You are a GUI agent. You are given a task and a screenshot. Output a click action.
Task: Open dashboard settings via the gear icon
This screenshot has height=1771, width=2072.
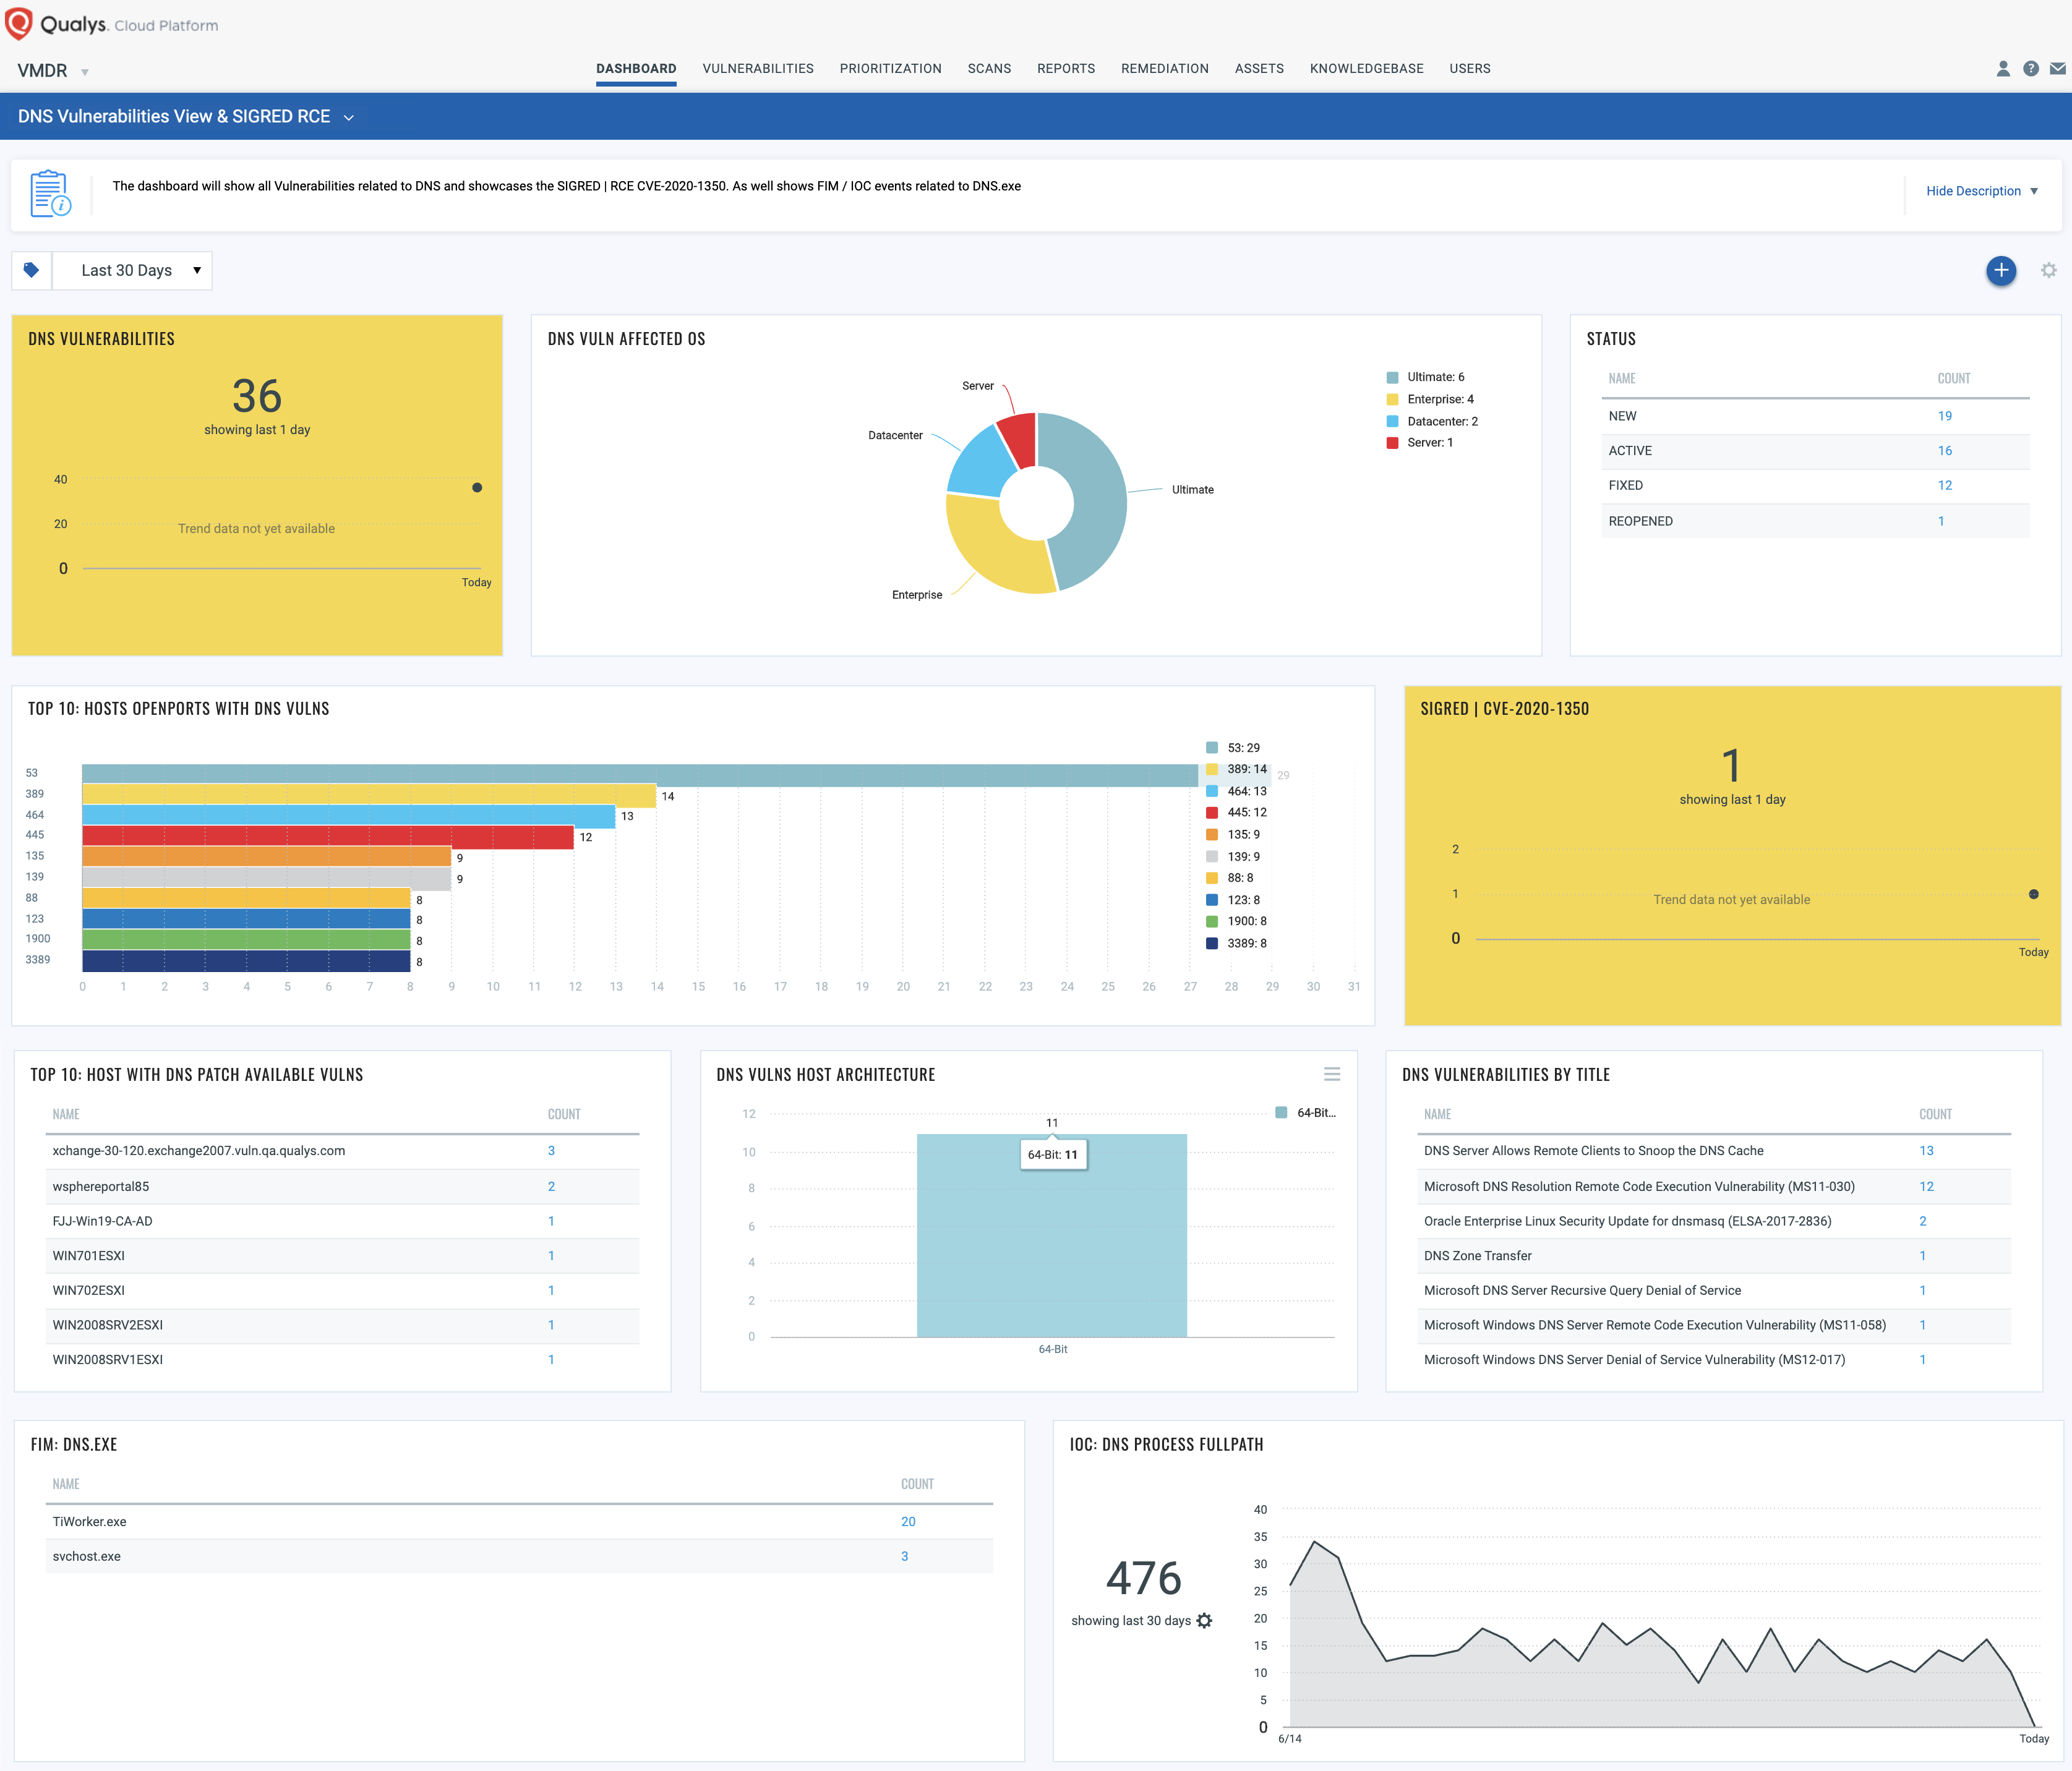coord(2048,270)
